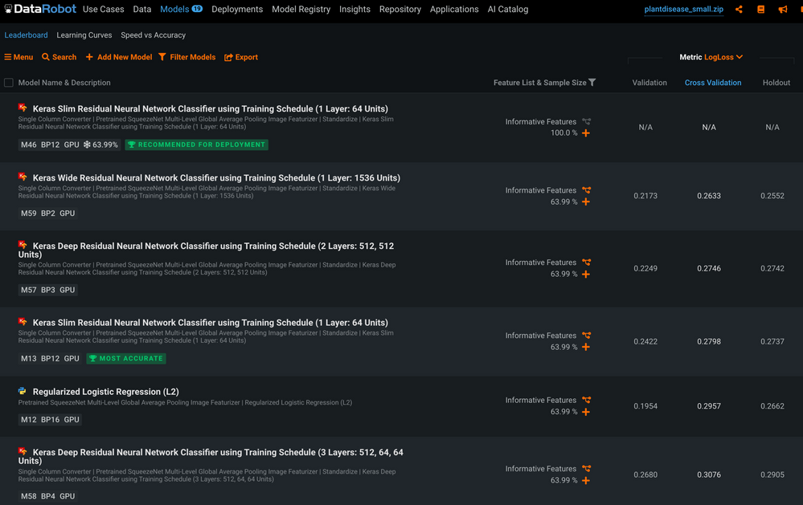The height and width of the screenshot is (505, 803).
Task: Click Add New Model
Action: click(x=119, y=57)
